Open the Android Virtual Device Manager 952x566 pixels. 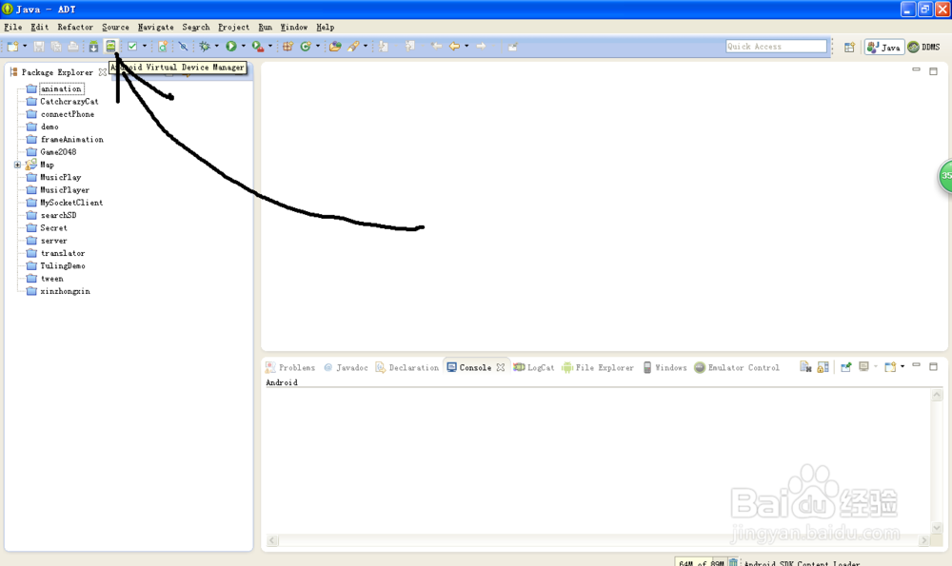[x=110, y=46]
